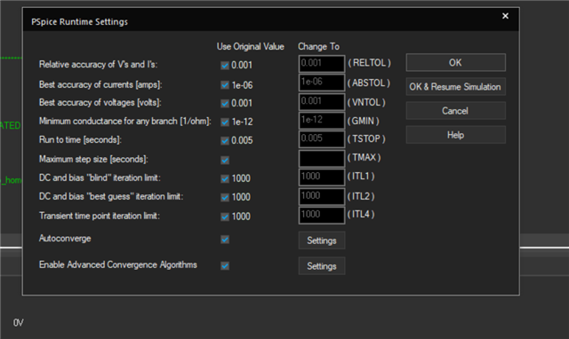Click the '(TMAX)' parameter name
The image size is (569, 339).
(364, 158)
